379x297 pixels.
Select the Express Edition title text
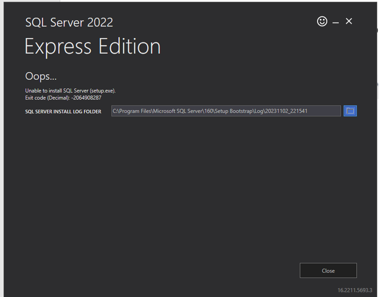(x=93, y=46)
